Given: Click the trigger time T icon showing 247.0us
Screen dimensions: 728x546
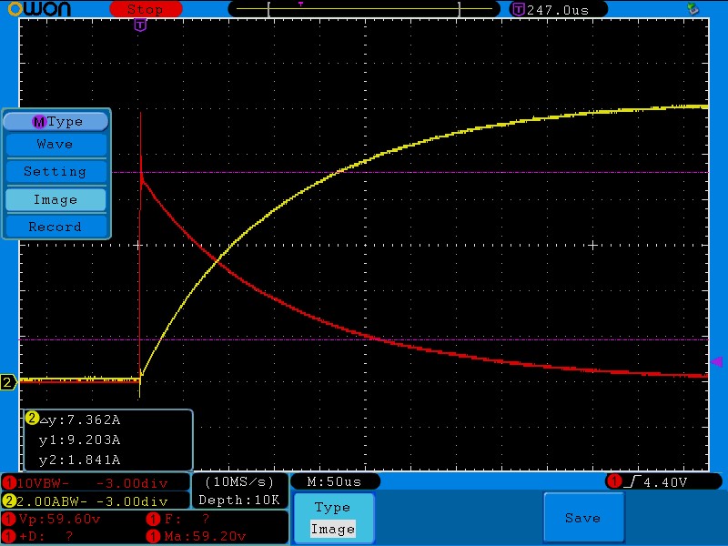Looking at the screenshot, I should (518, 9).
